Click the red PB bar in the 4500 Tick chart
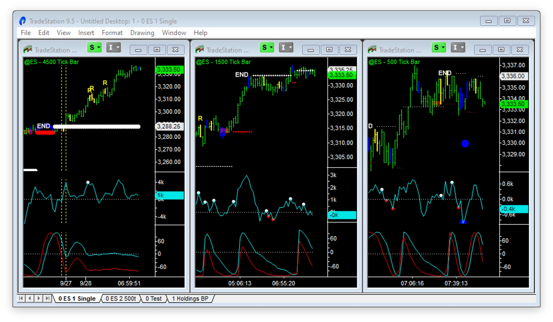The height and width of the screenshot is (322, 553). [x=45, y=133]
